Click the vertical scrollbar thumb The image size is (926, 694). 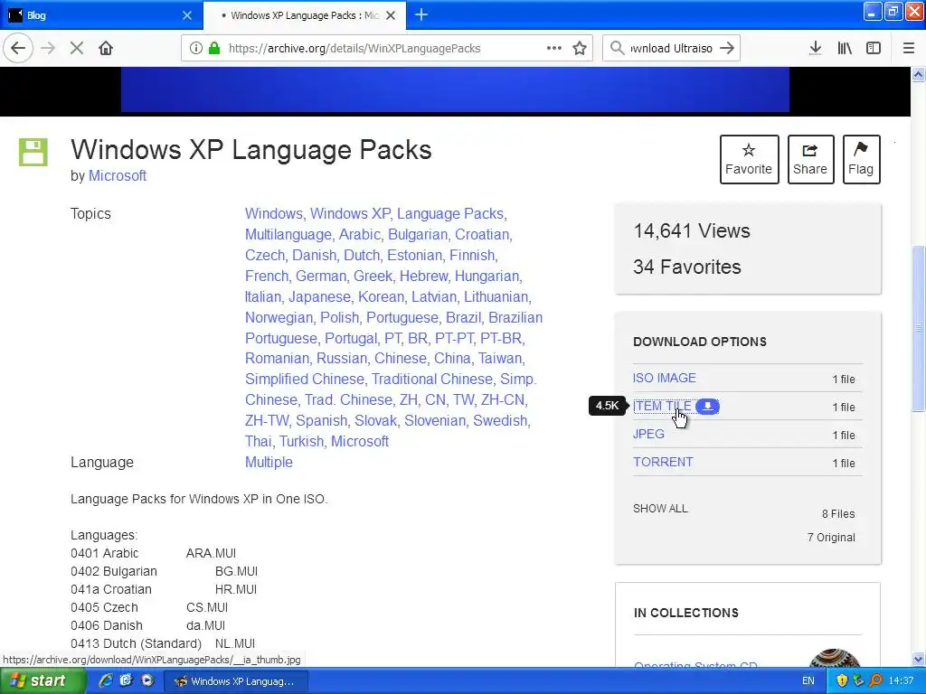(x=919, y=328)
